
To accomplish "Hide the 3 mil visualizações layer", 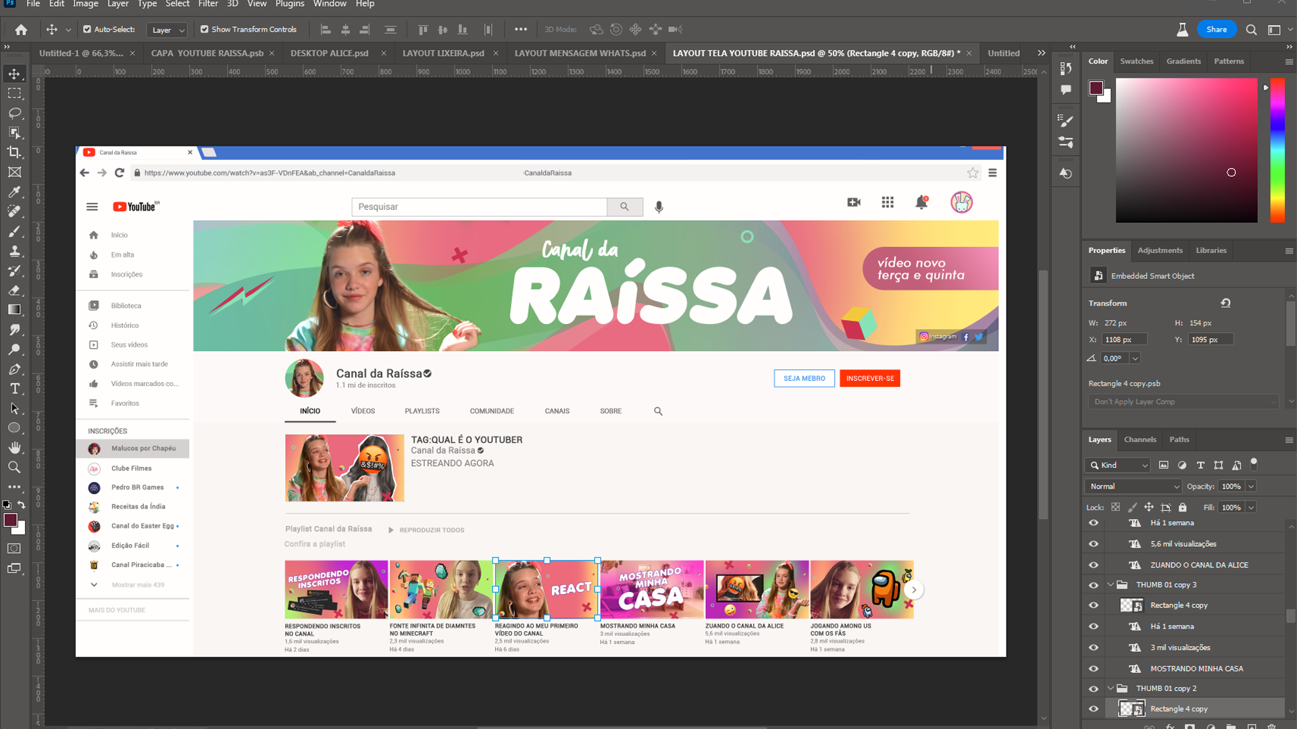I will (1094, 648).
